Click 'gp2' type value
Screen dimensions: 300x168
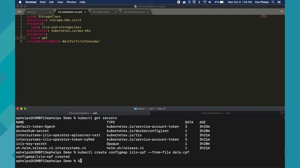[45, 38]
